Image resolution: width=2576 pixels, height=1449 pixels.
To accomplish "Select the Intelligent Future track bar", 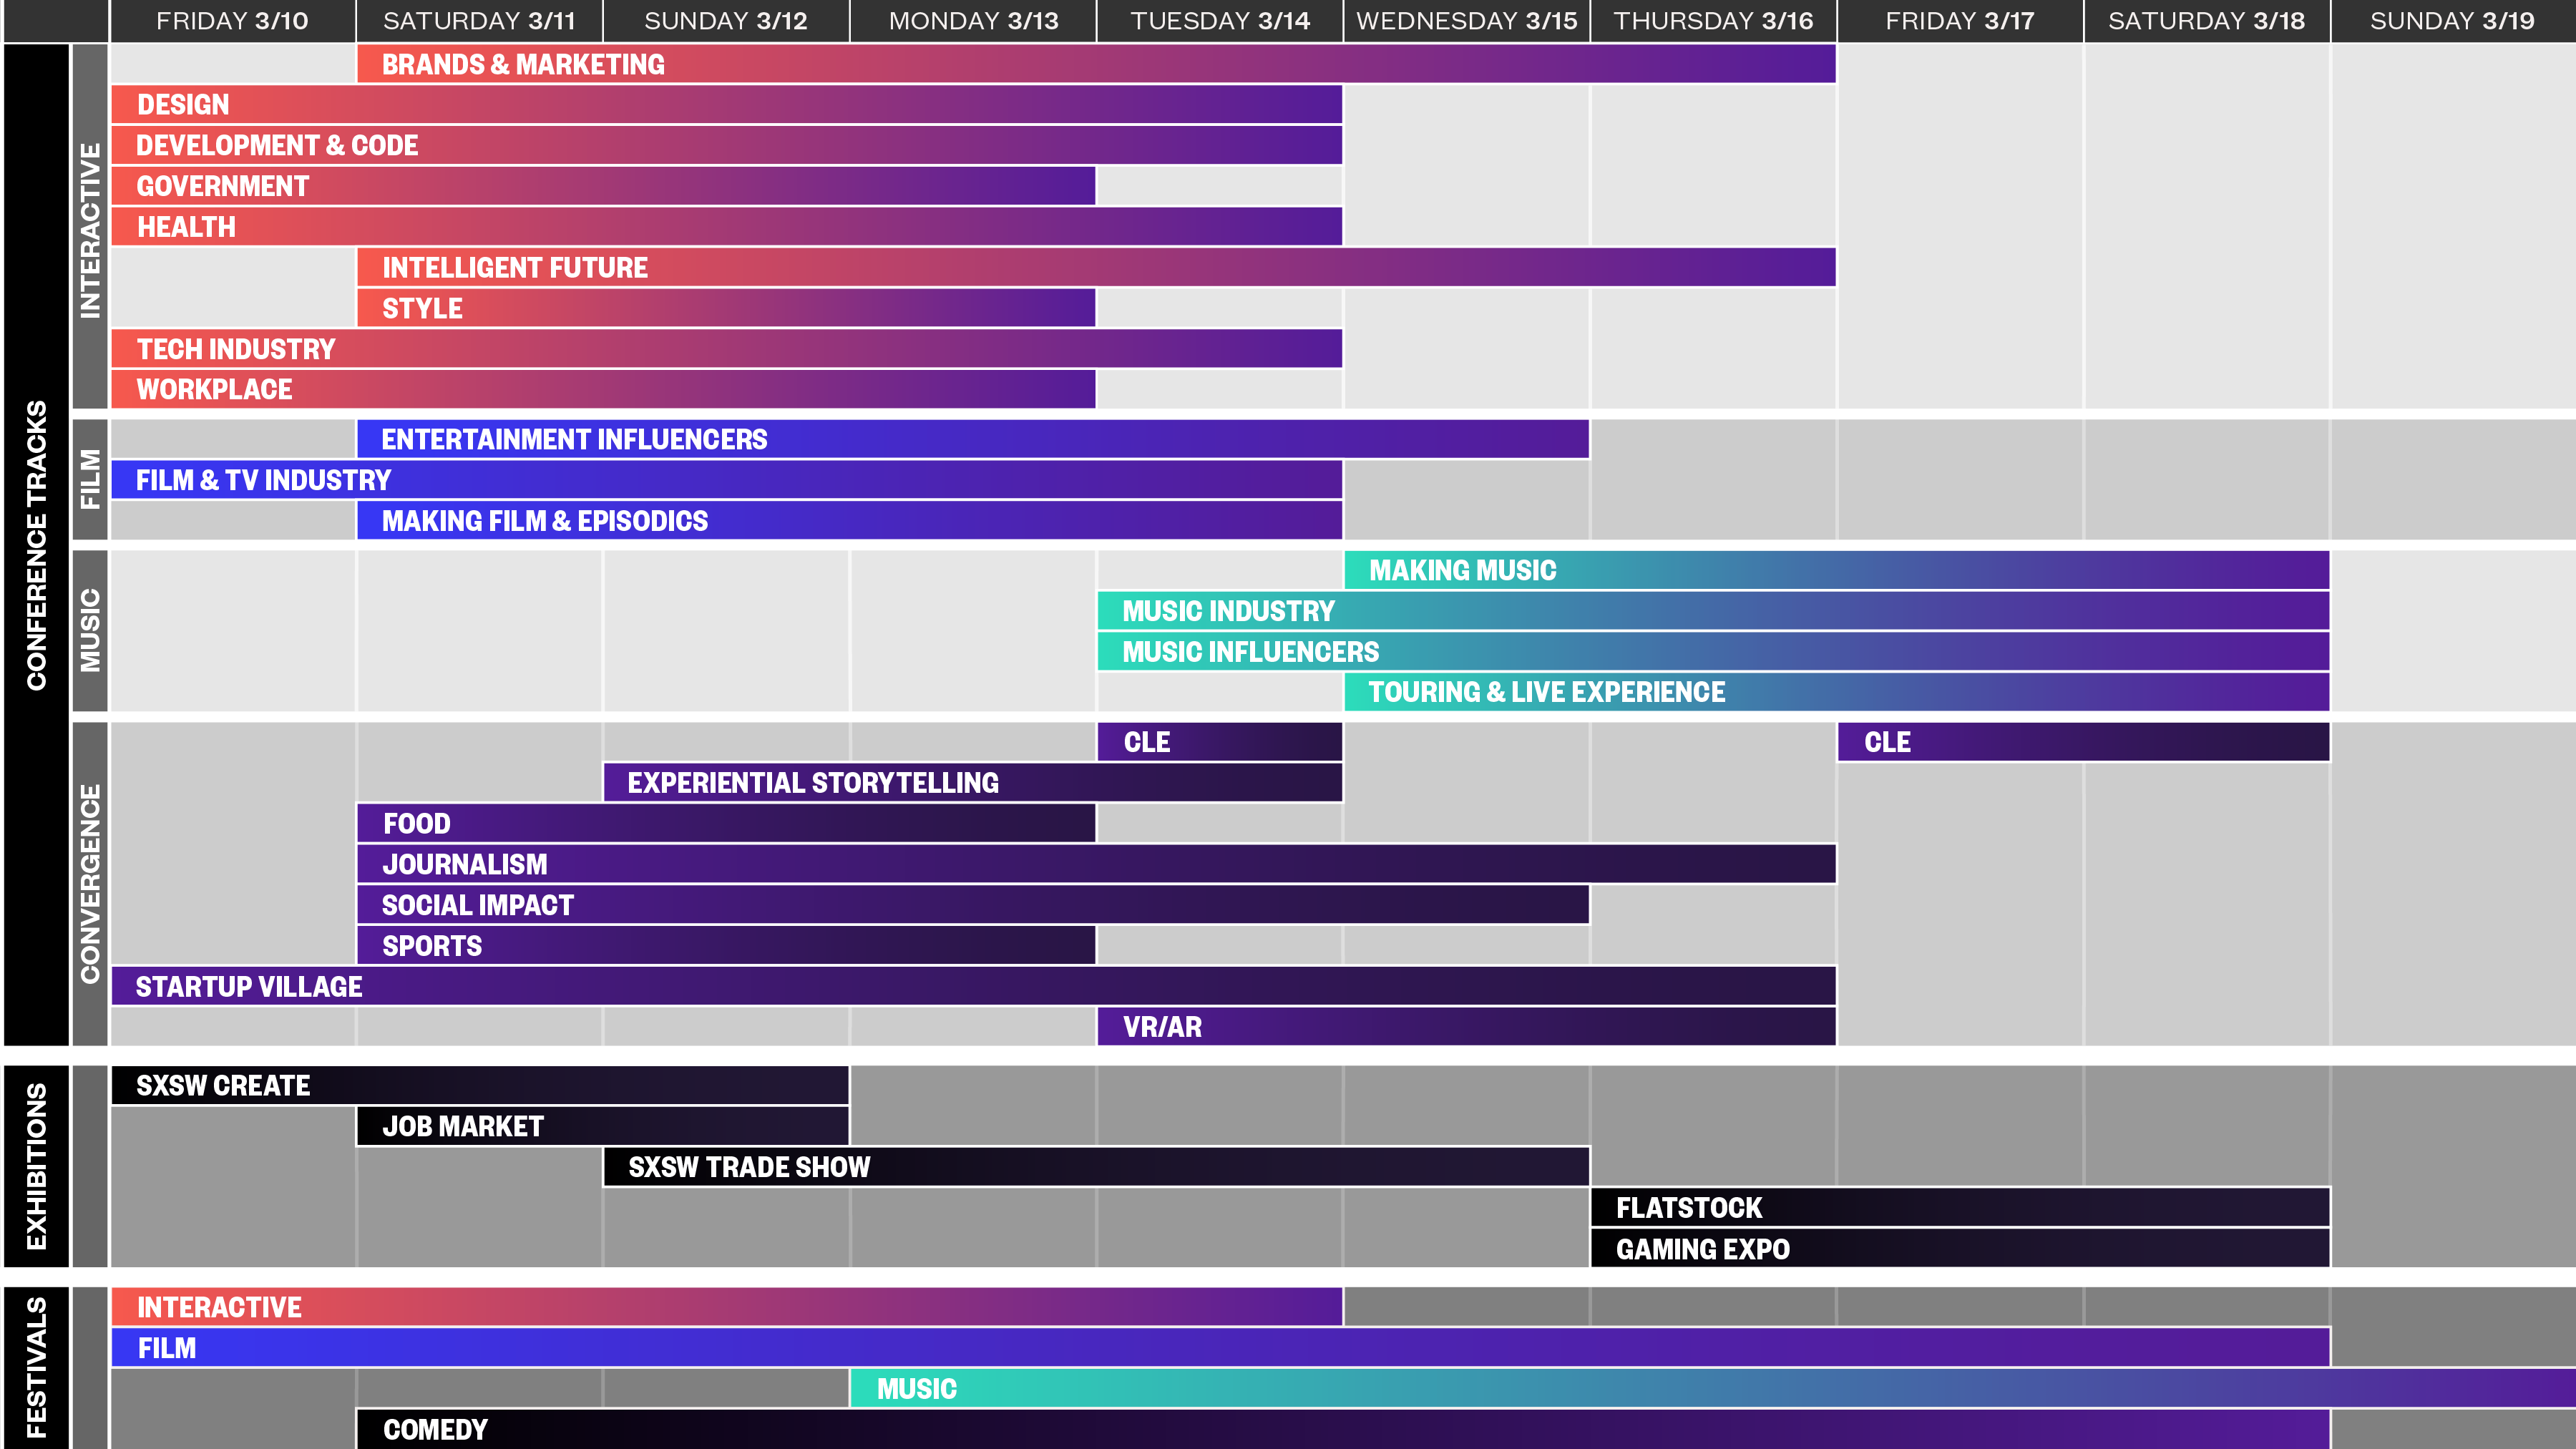I will click(x=1095, y=268).
